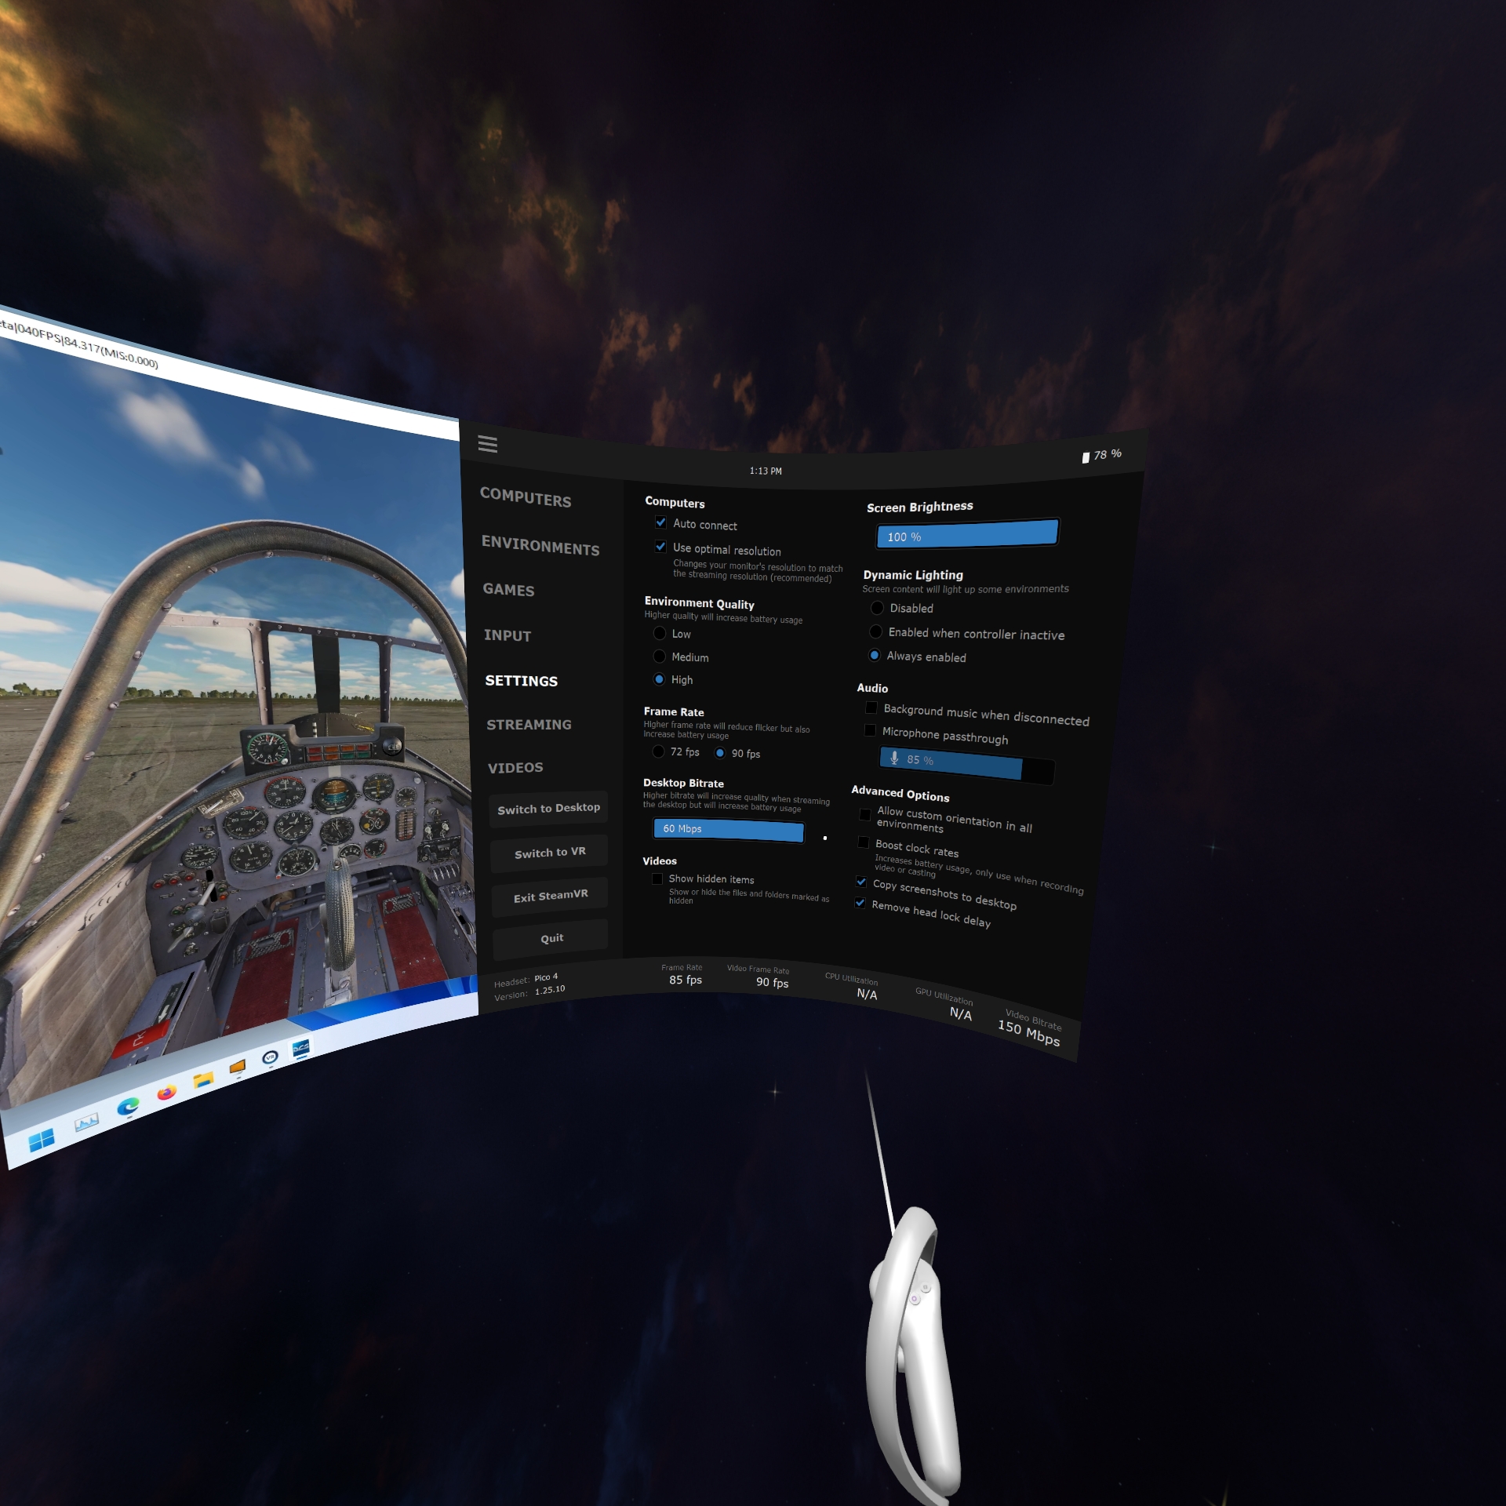Click the DCS taskbar icon
The width and height of the screenshot is (1506, 1506).
click(x=301, y=1048)
